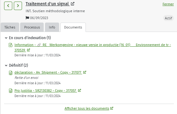The width and height of the screenshot is (177, 114).
Task: Collapse the En cours d'indexation section
Action: tap(6, 38)
